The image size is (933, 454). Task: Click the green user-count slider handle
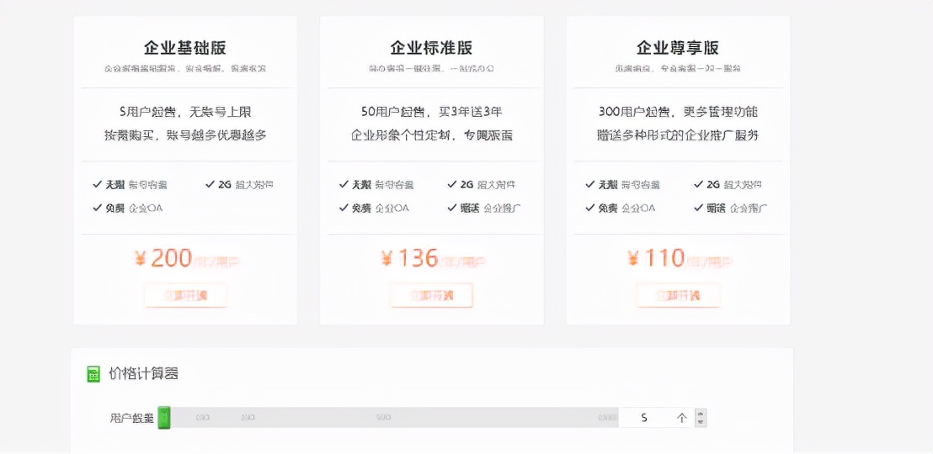[x=164, y=417]
